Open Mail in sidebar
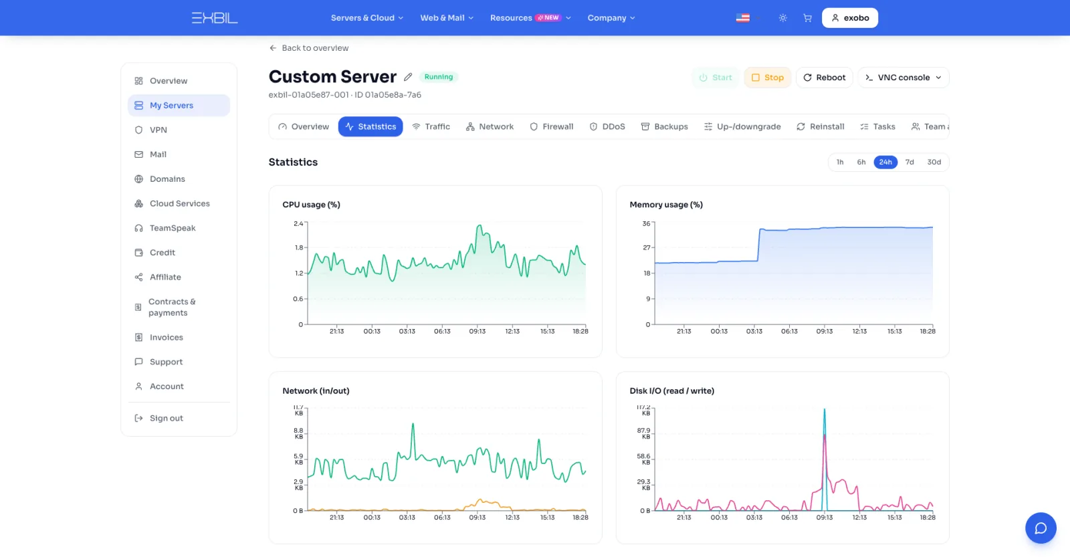This screenshot has width=1070, height=557. coord(179,154)
